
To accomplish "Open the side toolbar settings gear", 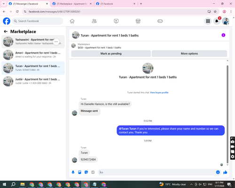I will coord(233,157).
